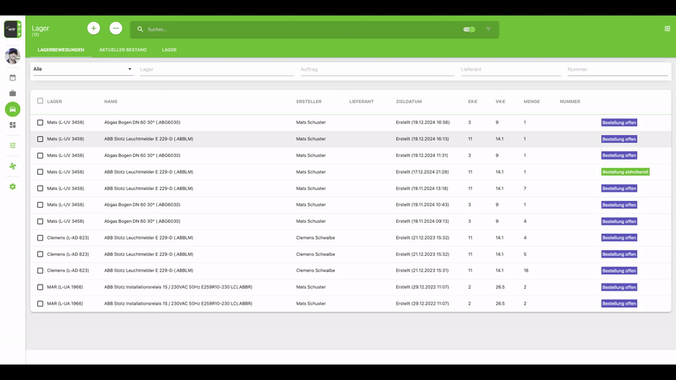Switch to the Aktueller Bestand tab
Image resolution: width=676 pixels, height=380 pixels.
click(123, 50)
